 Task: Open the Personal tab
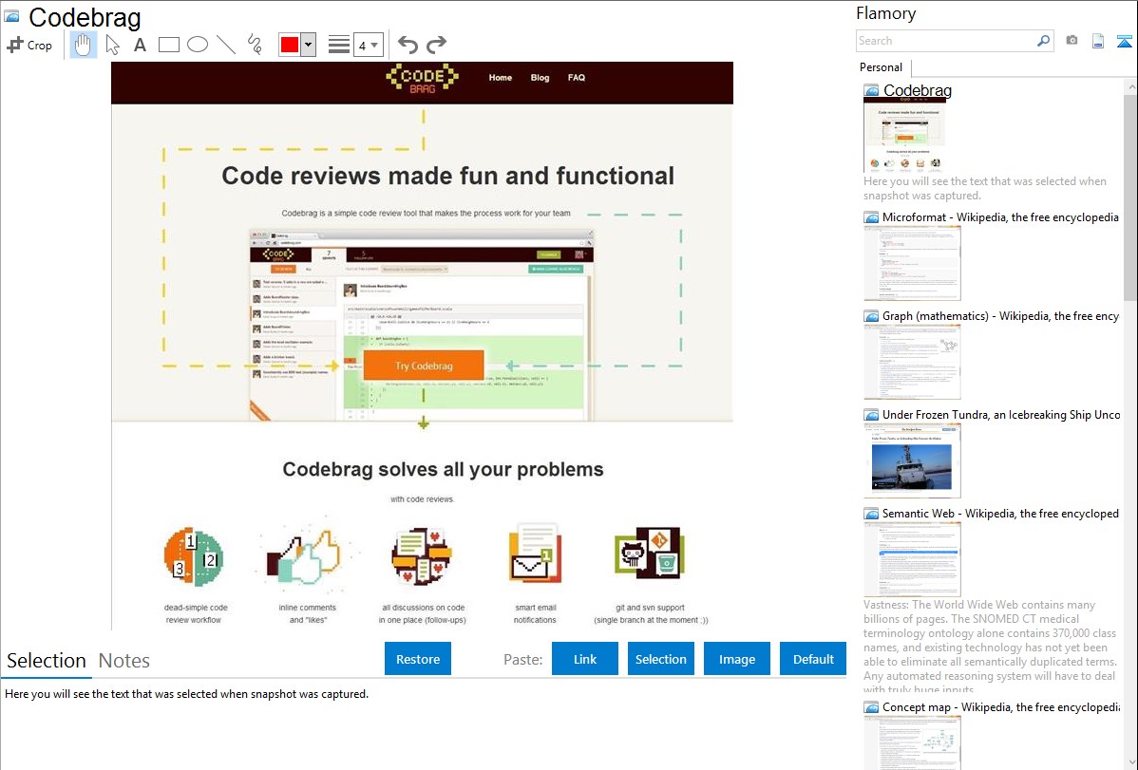[882, 67]
